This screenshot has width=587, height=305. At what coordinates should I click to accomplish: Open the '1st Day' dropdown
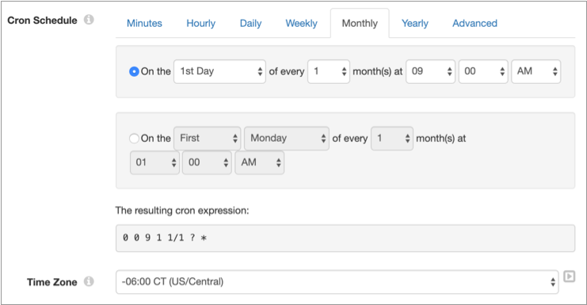(219, 71)
